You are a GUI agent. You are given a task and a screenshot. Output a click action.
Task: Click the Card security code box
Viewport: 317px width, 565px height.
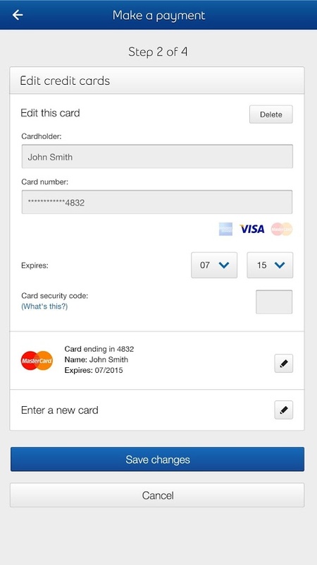274,302
